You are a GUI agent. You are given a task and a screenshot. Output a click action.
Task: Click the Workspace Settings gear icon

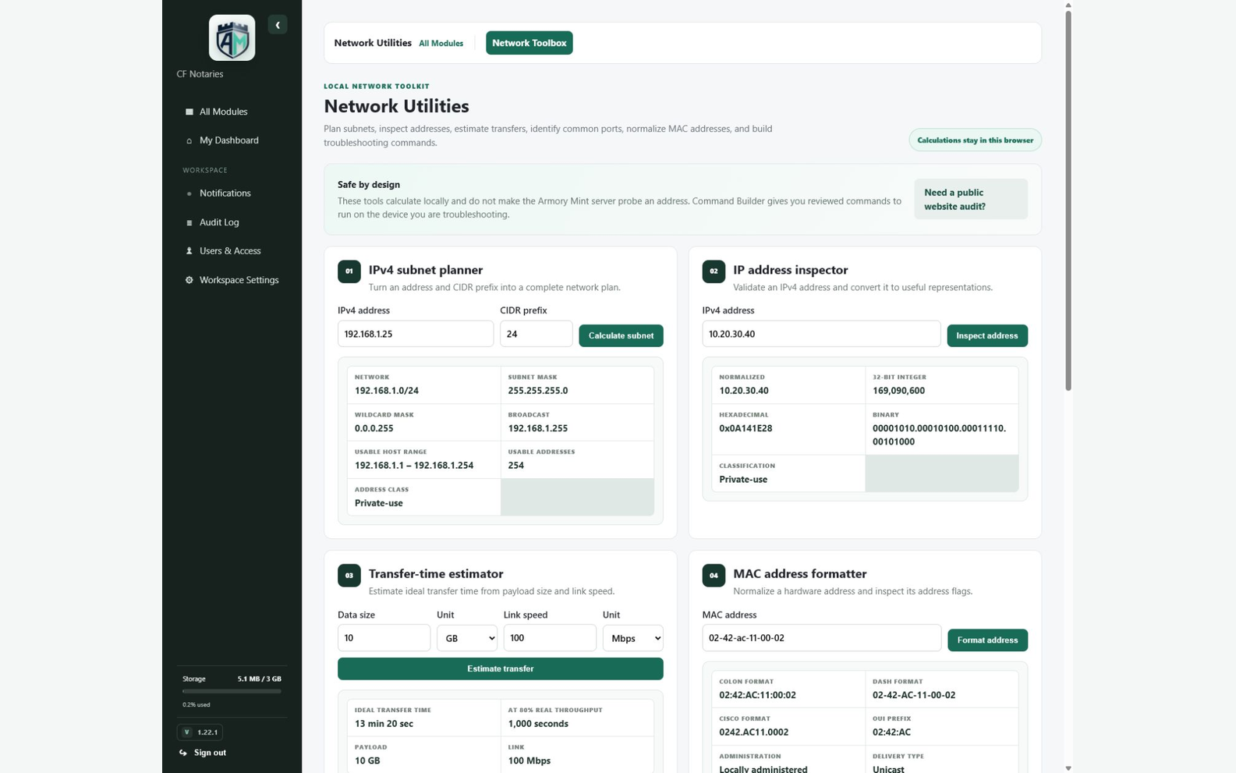pos(189,280)
